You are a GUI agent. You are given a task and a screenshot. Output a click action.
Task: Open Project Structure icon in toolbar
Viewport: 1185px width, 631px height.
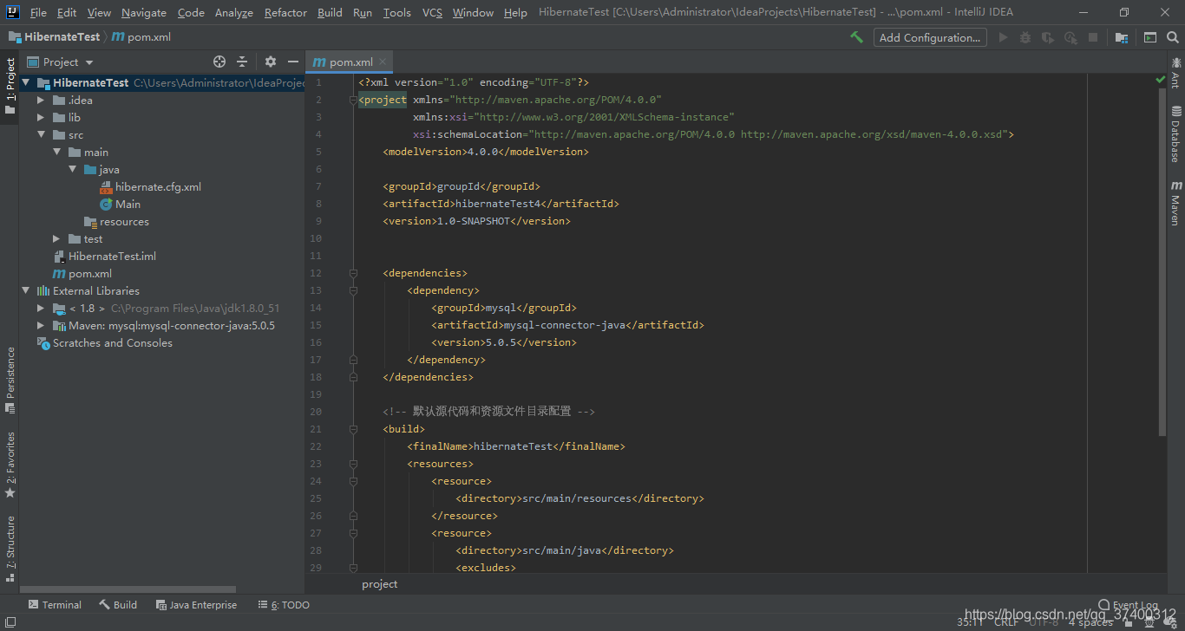(x=1122, y=37)
